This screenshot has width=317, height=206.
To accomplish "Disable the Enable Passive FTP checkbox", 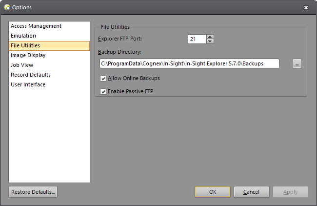I will click(x=103, y=91).
